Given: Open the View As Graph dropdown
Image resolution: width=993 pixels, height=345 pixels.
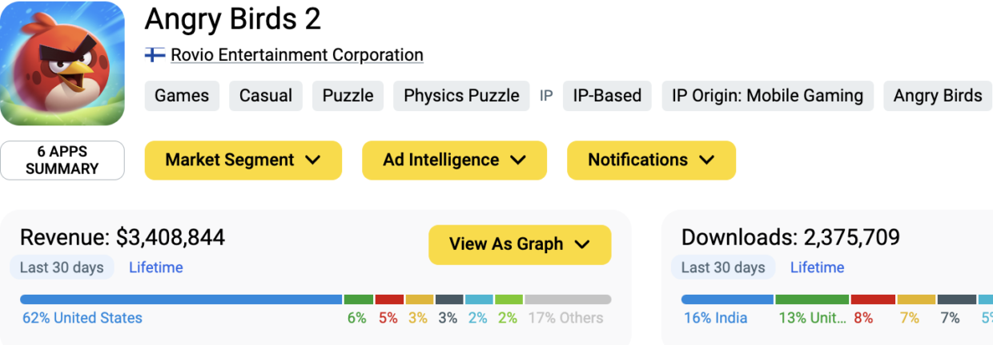Looking at the screenshot, I should (519, 244).
